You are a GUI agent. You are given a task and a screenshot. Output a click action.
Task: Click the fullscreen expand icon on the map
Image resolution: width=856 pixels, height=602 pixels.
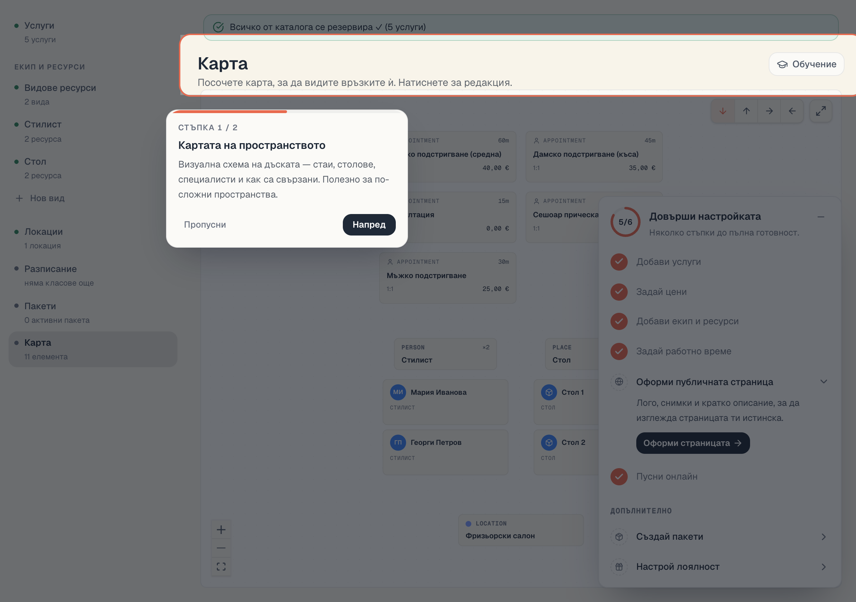(x=821, y=111)
